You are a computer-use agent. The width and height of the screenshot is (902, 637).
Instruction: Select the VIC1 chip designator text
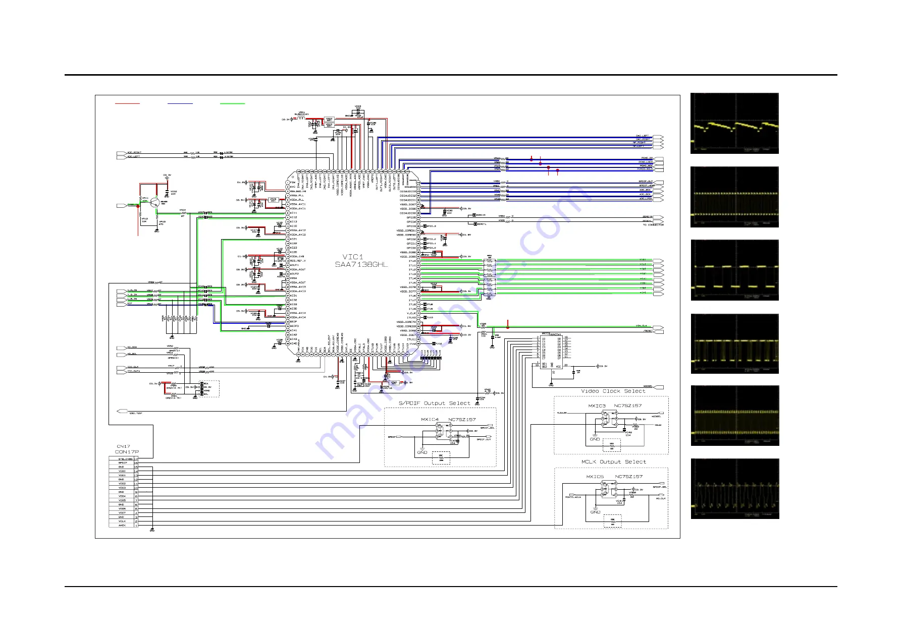tap(353, 257)
